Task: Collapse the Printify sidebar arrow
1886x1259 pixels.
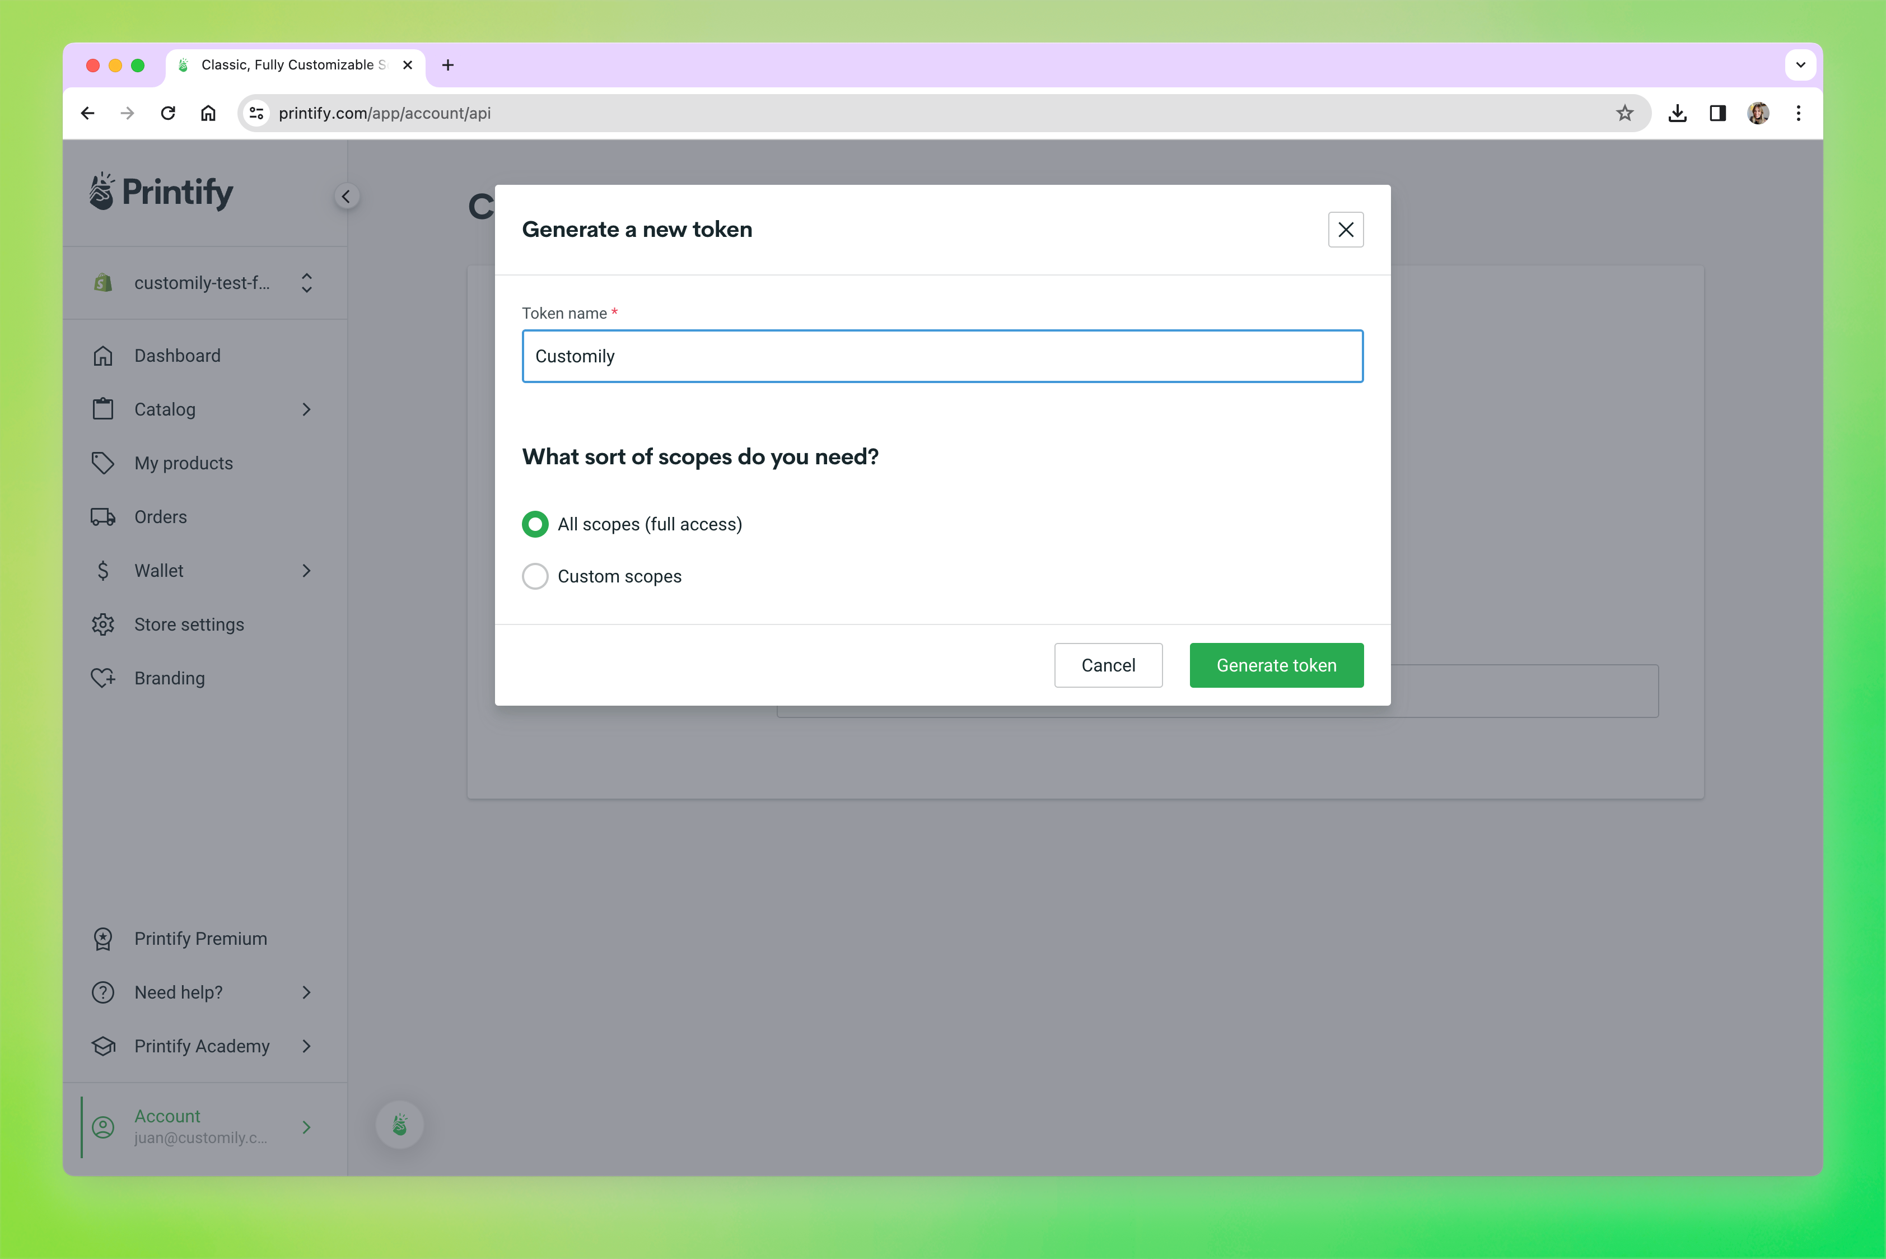Action: (x=346, y=197)
